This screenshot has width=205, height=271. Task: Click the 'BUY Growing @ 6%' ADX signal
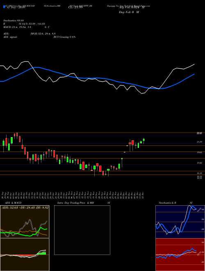point(64,37)
